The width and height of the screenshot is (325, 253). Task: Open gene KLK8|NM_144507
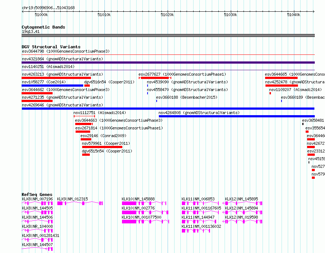point(37,245)
